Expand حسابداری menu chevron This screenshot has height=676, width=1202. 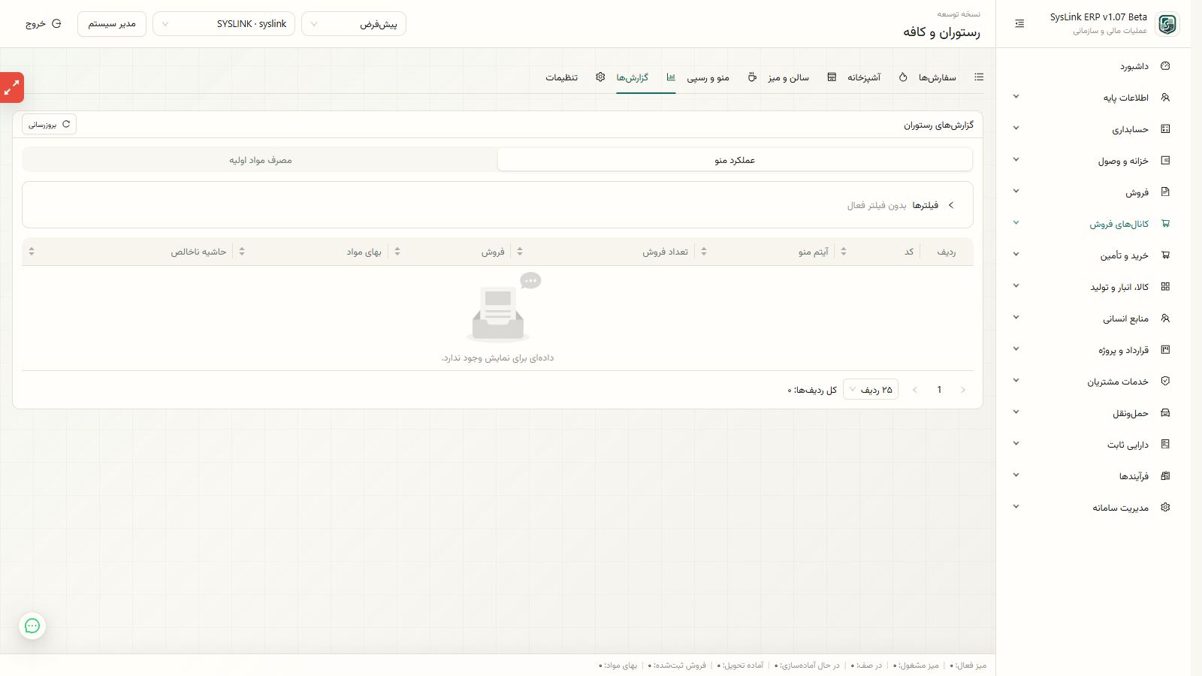tap(1016, 128)
